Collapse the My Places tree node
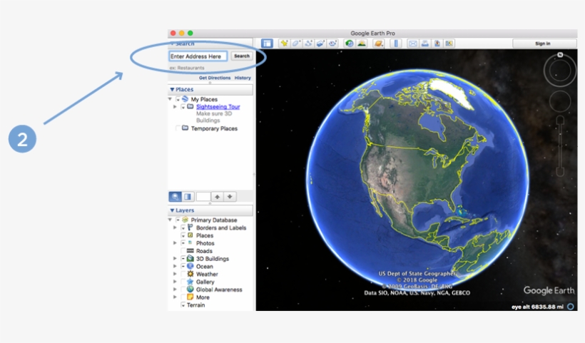 (x=170, y=99)
